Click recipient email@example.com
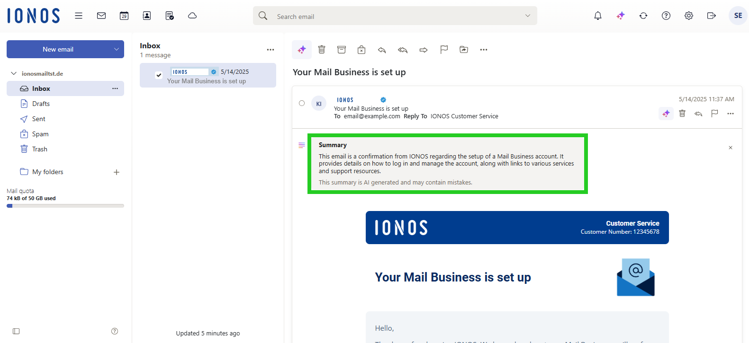Screen dimensions: 749x343 (x=372, y=116)
